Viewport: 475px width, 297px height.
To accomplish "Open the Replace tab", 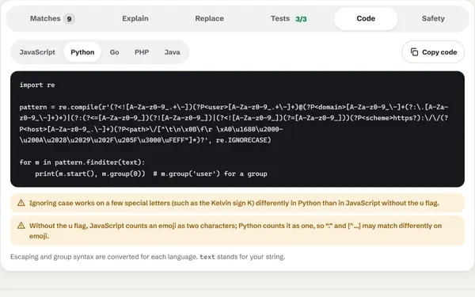I will coord(209,19).
